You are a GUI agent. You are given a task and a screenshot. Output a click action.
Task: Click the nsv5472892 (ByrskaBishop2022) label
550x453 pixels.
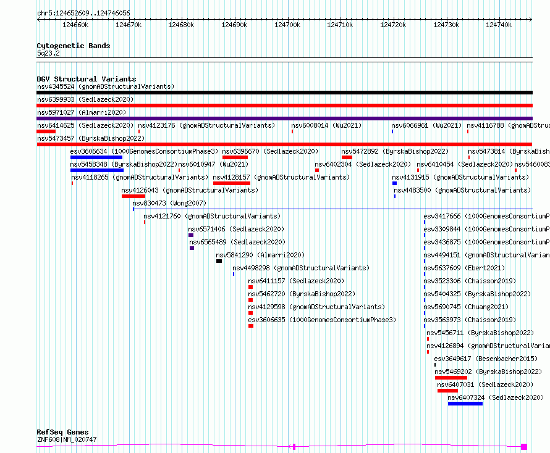tap(395, 151)
